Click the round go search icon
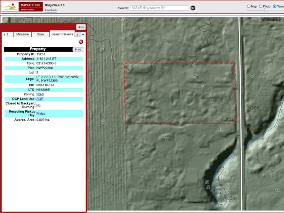 tap(193, 8)
